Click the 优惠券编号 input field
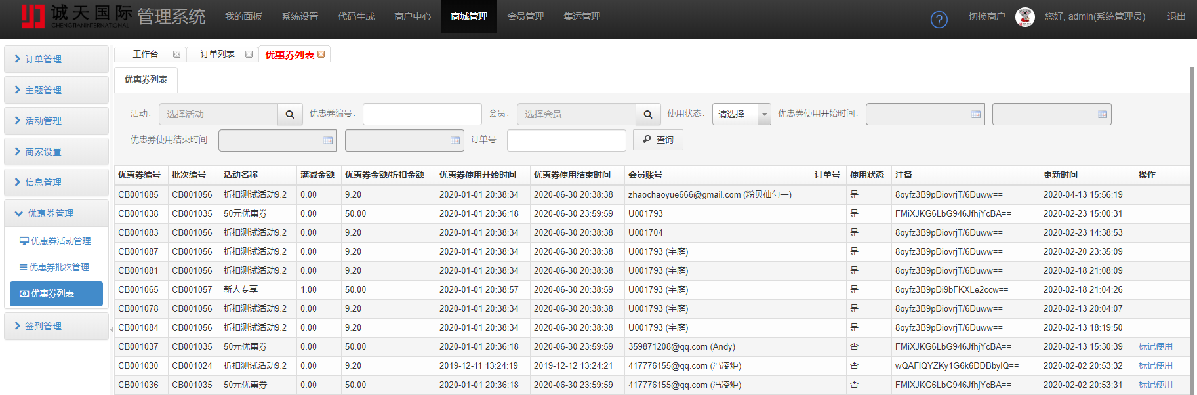The image size is (1197, 395). coord(422,114)
